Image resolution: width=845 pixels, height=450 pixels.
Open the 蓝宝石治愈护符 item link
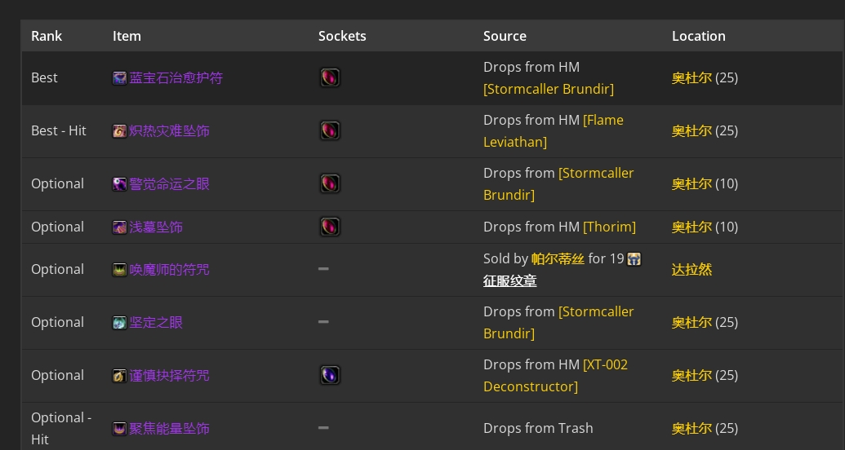(x=176, y=78)
